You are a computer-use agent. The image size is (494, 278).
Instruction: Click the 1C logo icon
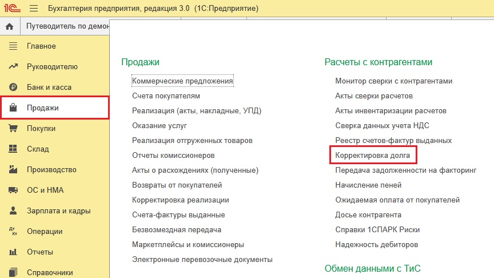pyautogui.click(x=12, y=8)
